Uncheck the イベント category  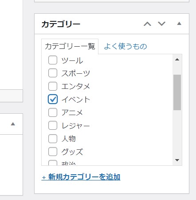[53, 99]
